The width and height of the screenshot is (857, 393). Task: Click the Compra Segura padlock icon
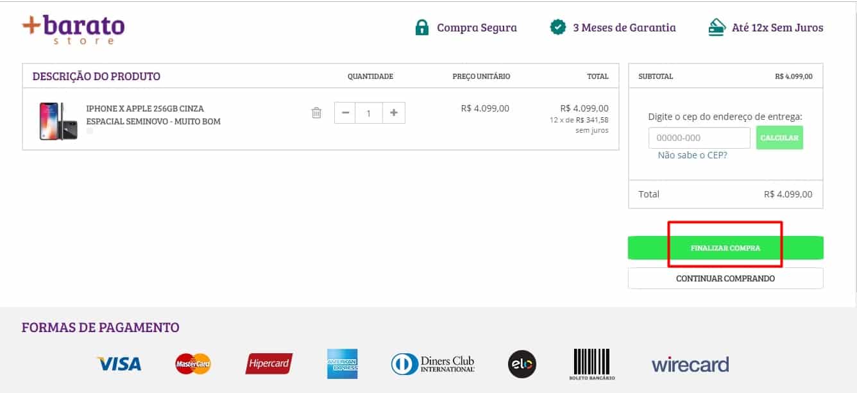421,28
